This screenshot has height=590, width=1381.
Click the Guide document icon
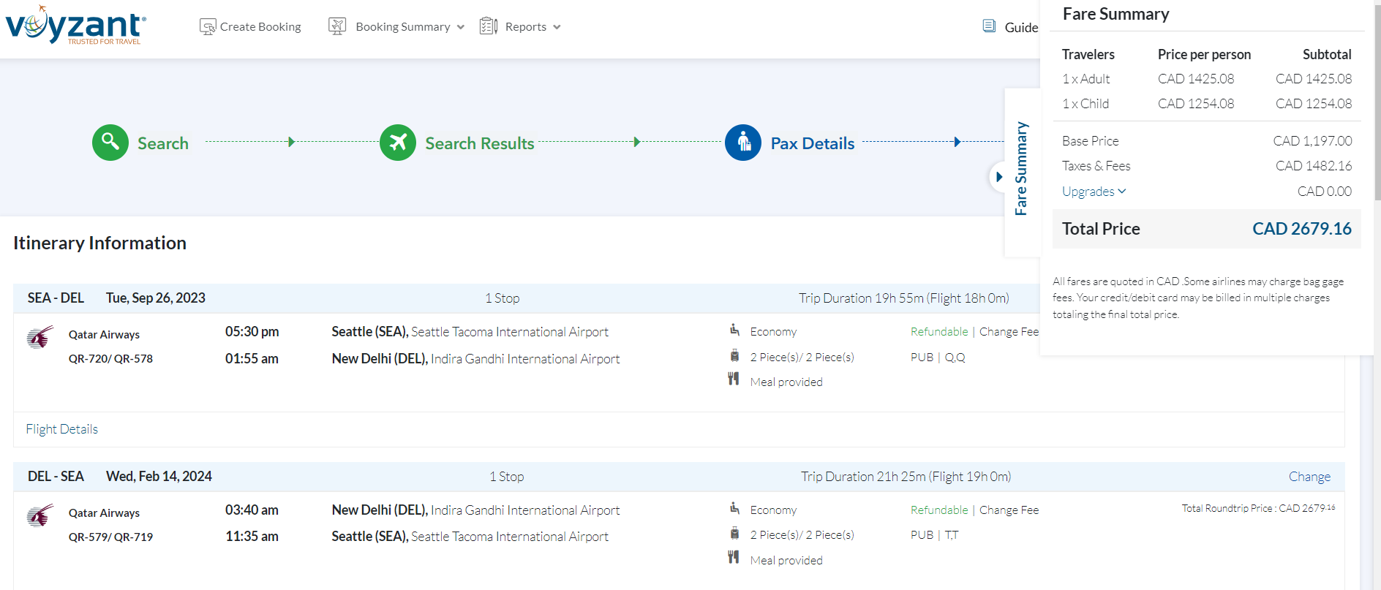pyautogui.click(x=989, y=26)
